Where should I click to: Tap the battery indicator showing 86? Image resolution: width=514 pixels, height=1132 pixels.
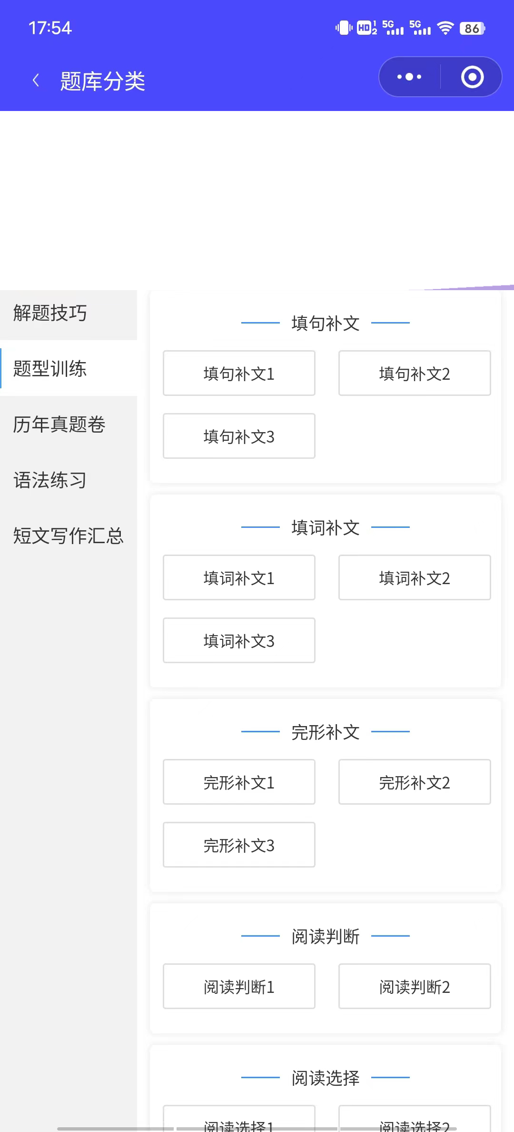472,29
